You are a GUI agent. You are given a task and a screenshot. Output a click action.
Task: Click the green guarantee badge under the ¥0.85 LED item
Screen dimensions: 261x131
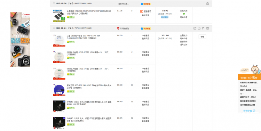(x=71, y=124)
